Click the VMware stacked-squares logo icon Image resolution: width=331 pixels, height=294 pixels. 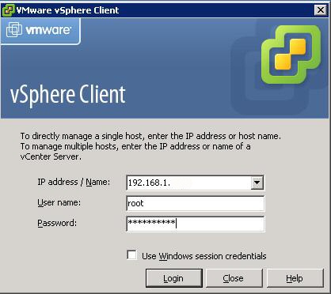[14, 30]
